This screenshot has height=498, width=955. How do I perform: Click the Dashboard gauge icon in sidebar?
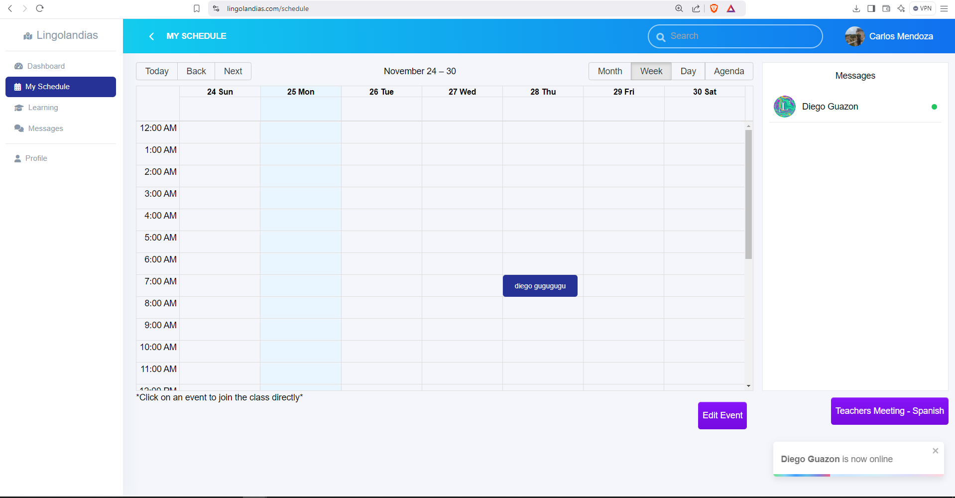click(19, 66)
